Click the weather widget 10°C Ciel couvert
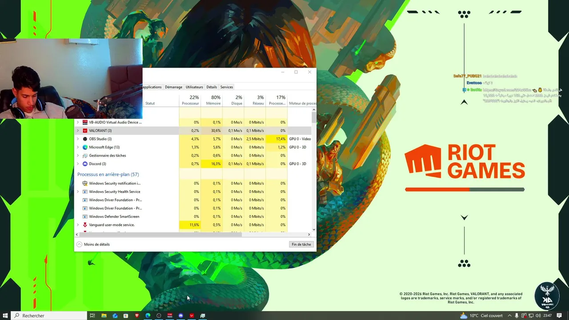Screen dimensions: 569x320 (481, 316)
